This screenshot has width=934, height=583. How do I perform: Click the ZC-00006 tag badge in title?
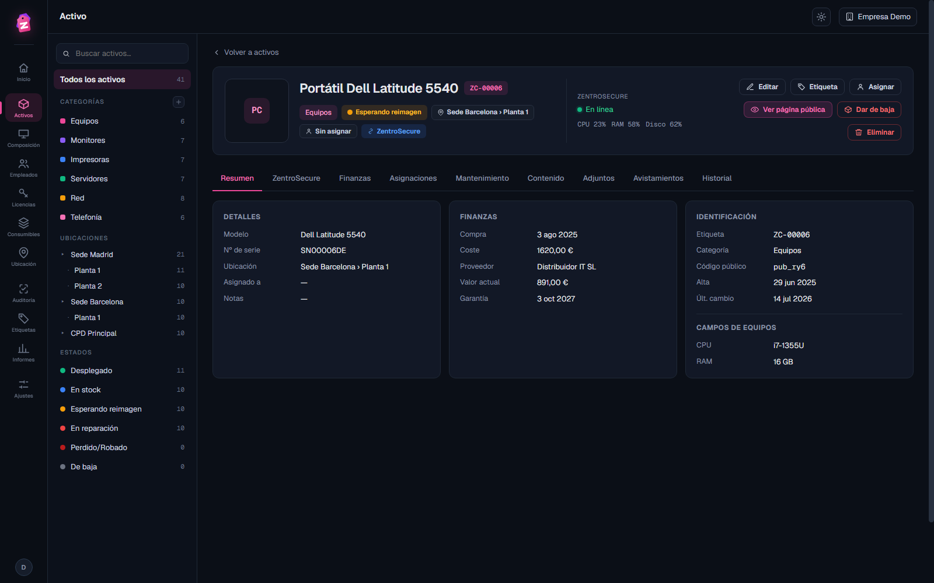486,88
